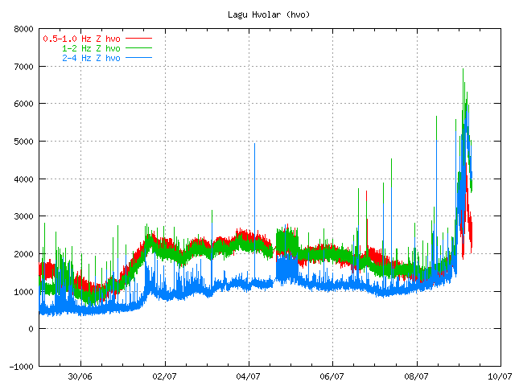Click the x-axis date label 30/06
The height and width of the screenshot is (386, 515).
(x=80, y=376)
